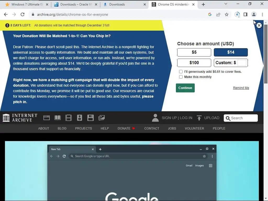This screenshot has height=201, width=268.
Task: Open the Web archive icon
Action: pyautogui.click(x=47, y=118)
